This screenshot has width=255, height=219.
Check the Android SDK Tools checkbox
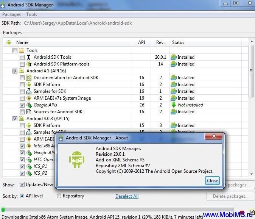coord(22,57)
